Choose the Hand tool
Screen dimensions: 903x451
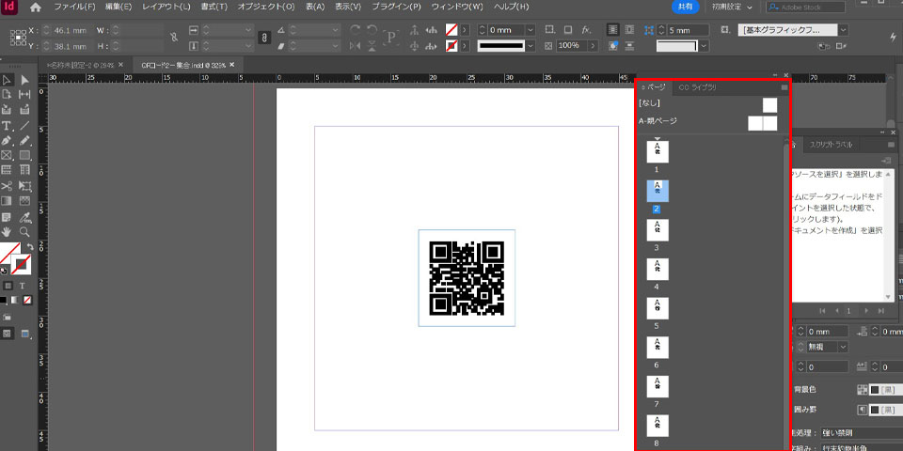[x=7, y=231]
